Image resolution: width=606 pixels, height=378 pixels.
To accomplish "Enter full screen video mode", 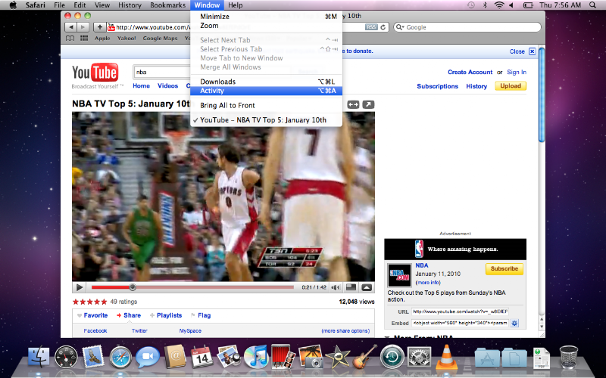I will [367, 287].
